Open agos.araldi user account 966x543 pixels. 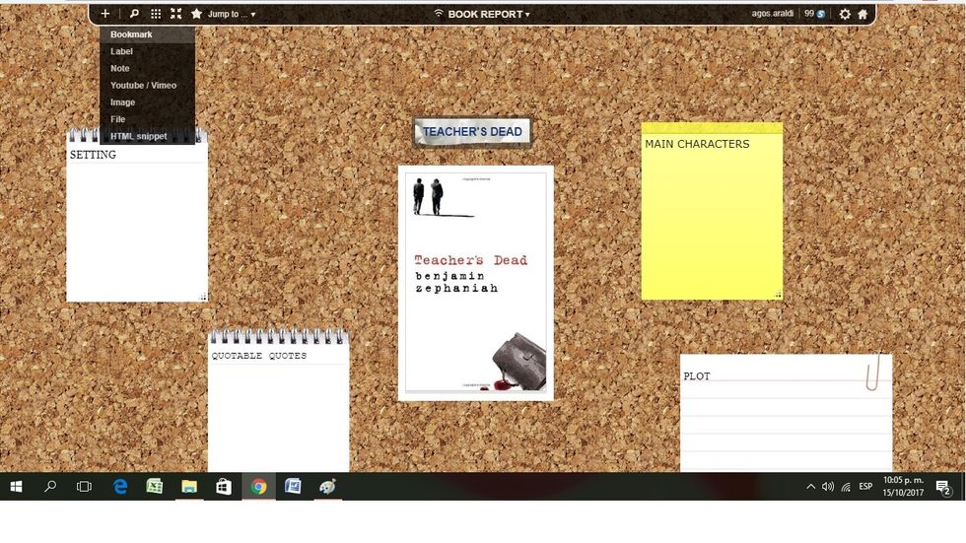coord(772,13)
